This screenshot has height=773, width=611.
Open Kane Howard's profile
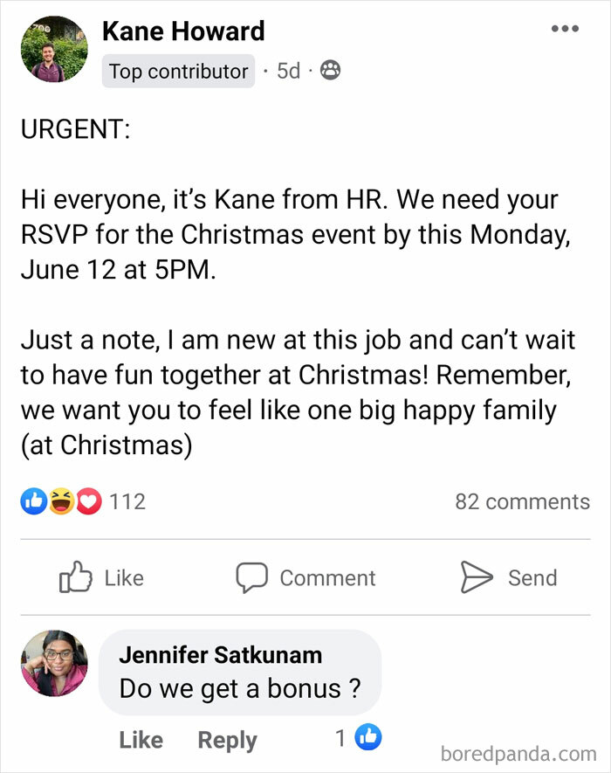coord(184,31)
